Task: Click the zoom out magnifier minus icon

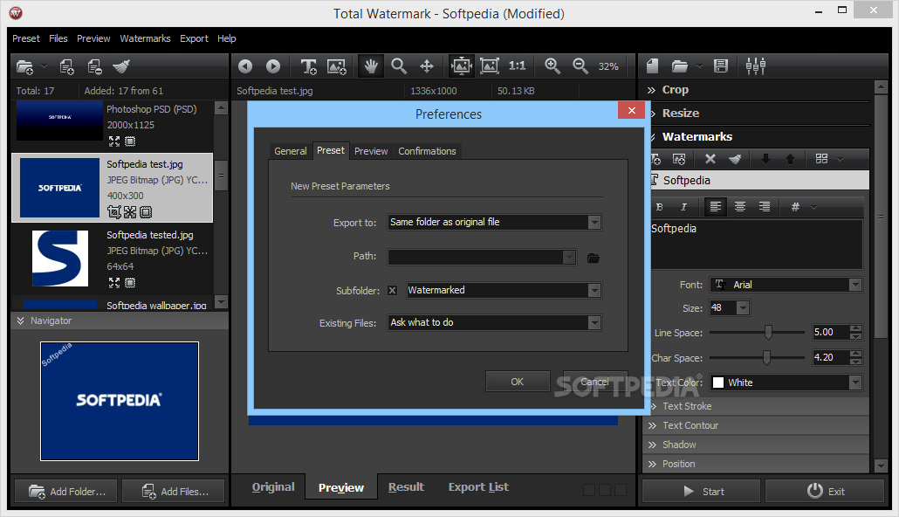Action: tap(580, 66)
